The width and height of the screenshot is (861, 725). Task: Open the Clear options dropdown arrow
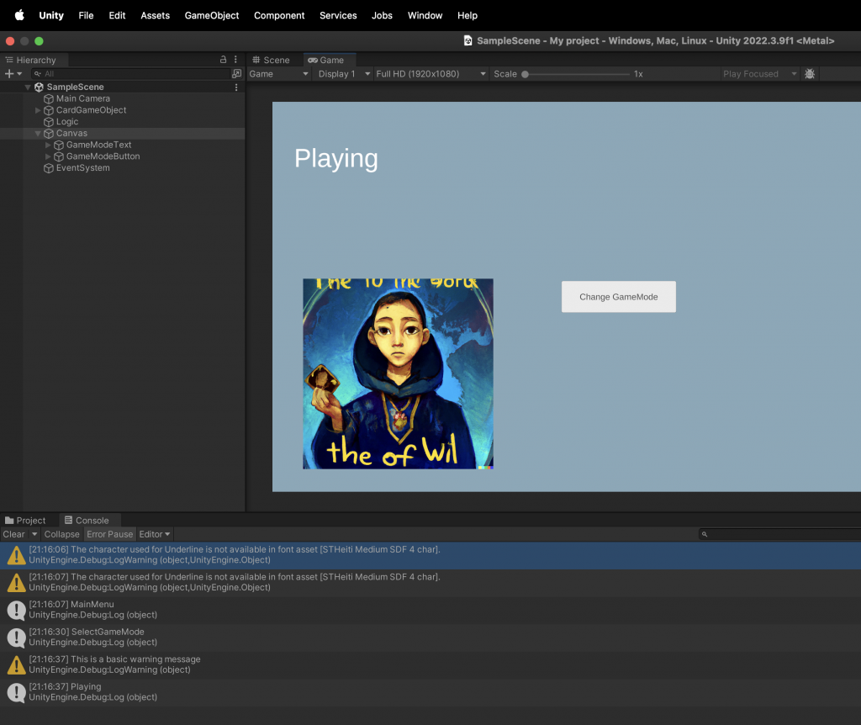click(34, 534)
